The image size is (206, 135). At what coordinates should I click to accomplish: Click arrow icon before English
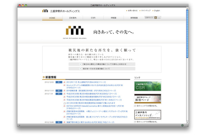(153, 11)
